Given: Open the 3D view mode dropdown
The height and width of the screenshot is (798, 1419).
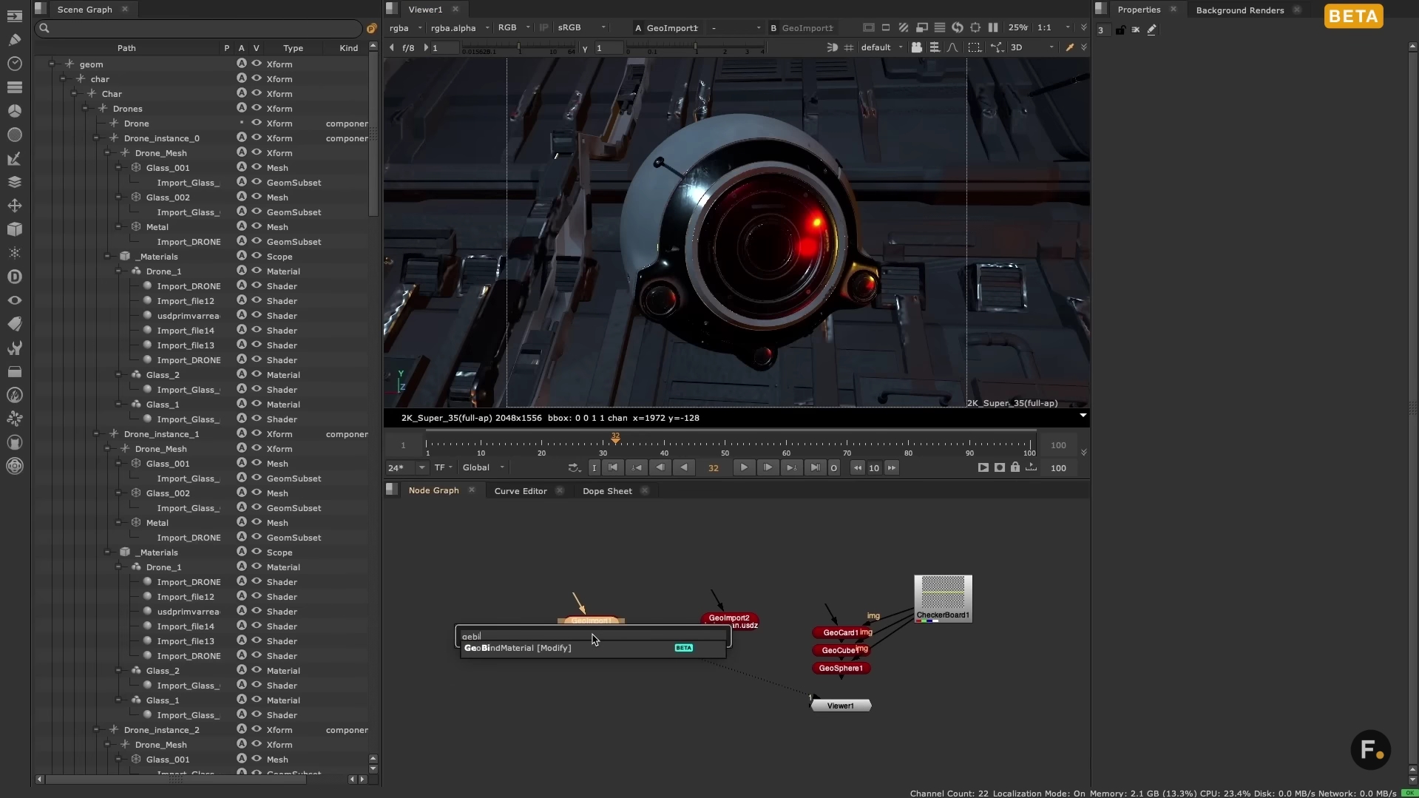Looking at the screenshot, I should (1032, 47).
